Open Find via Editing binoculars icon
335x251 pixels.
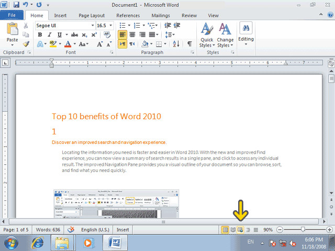[246, 28]
